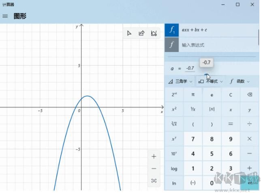The image size is (261, 193).
Task: Move the variable a slider handle
Action: [x=206, y=75]
